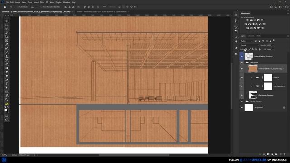Open the Fill value dropdown arrow
Viewport: 290px width, 163px height.
click(x=273, y=49)
